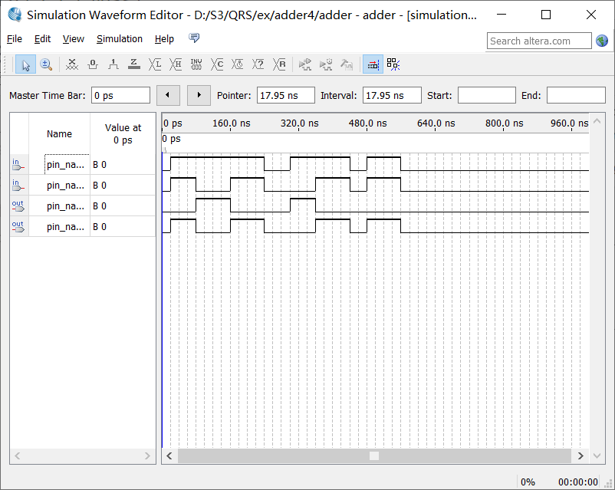The height and width of the screenshot is (490, 615).
Task: Click the Start time field
Action: pyautogui.click(x=487, y=95)
